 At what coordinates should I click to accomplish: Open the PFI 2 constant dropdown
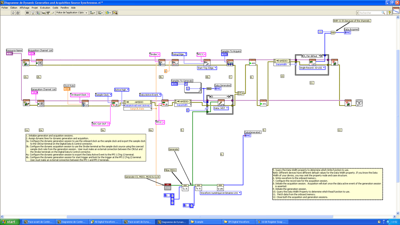coord(163,122)
